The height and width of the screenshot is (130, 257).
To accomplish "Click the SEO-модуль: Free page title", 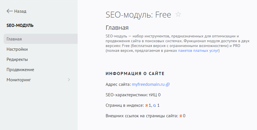I will click(138, 15).
